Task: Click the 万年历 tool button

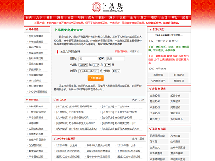Action: point(158,142)
